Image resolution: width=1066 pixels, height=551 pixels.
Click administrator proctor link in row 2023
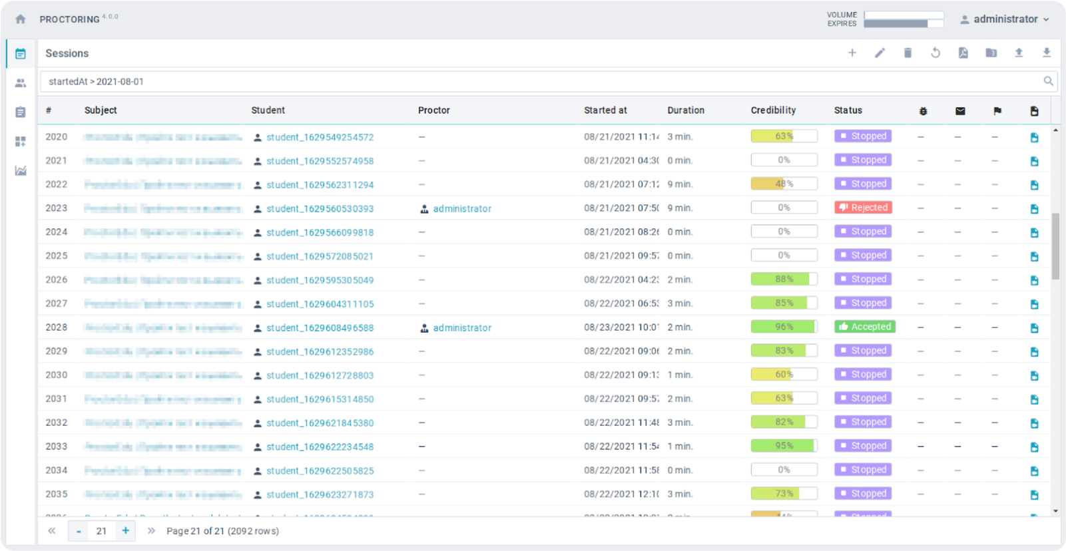[x=462, y=209]
